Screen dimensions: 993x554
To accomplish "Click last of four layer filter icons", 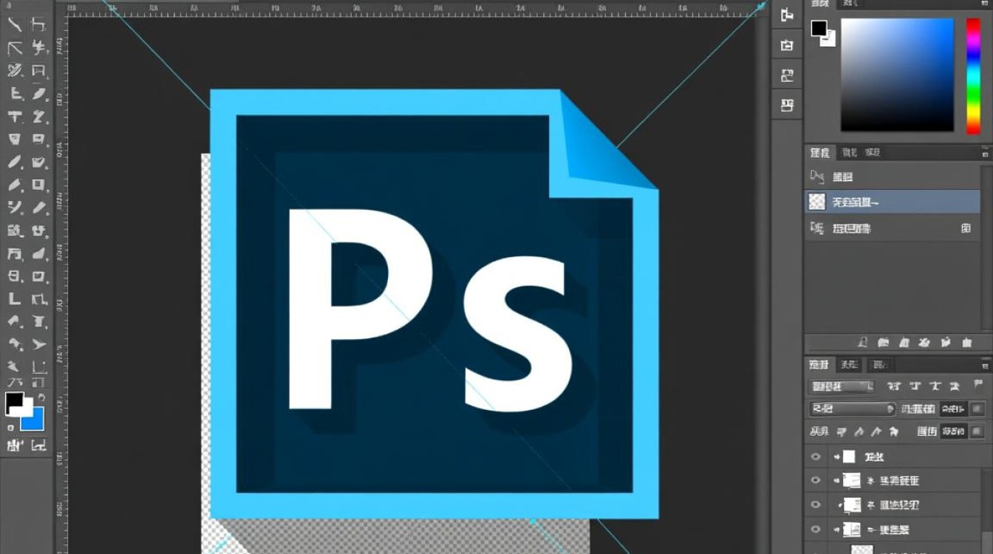I will click(955, 386).
